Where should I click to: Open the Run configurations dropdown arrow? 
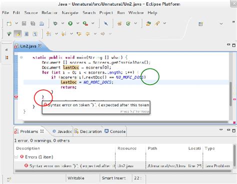[x=77, y=23]
